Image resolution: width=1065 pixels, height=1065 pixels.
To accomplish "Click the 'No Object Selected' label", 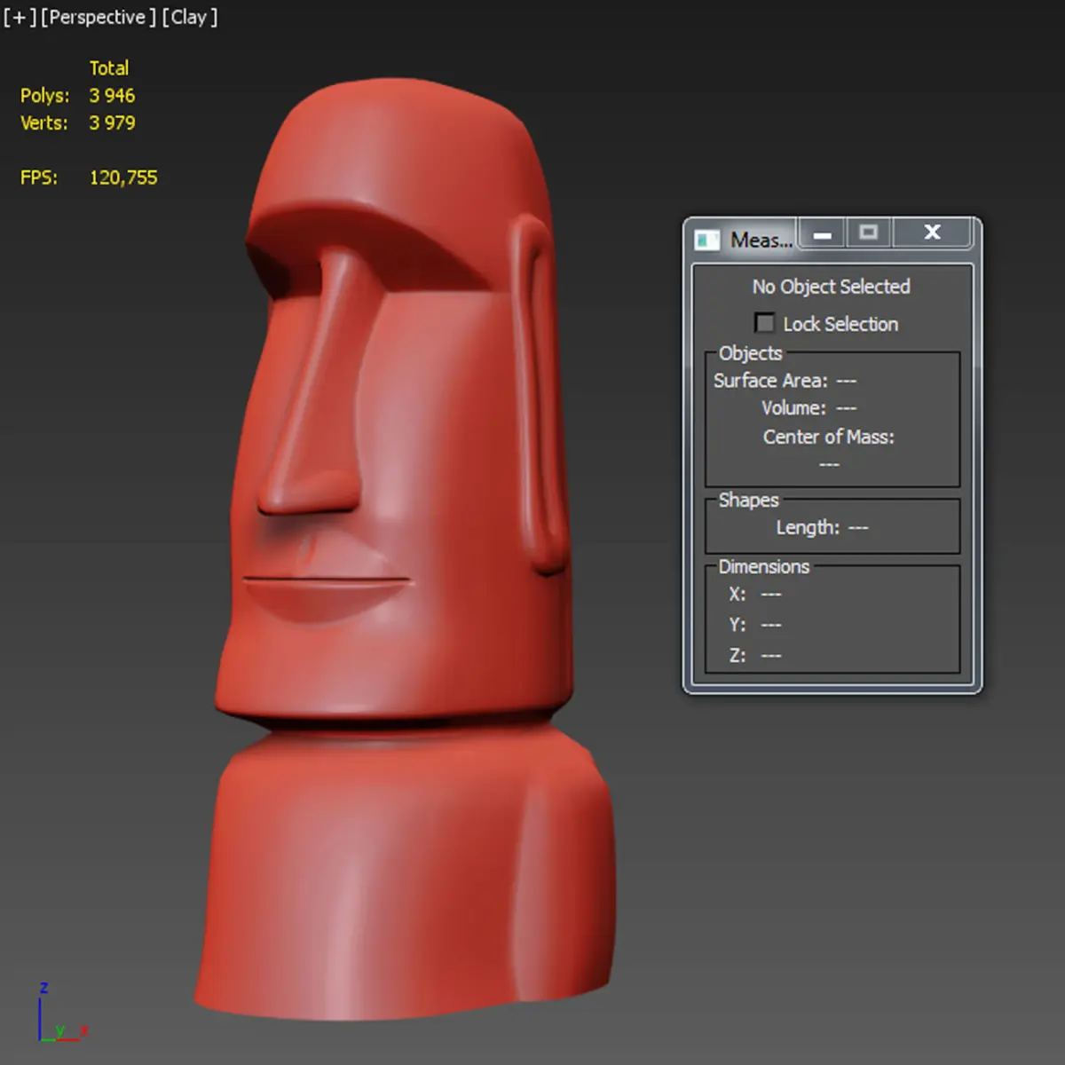I will tap(832, 287).
